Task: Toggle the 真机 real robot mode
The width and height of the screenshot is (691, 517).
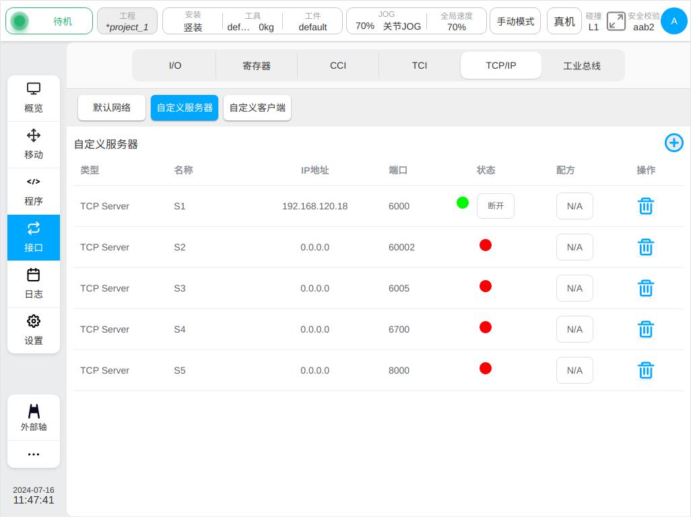Action: [564, 22]
